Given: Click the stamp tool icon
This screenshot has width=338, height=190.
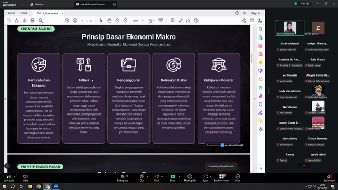Looking at the screenshot, I should 196,21.
